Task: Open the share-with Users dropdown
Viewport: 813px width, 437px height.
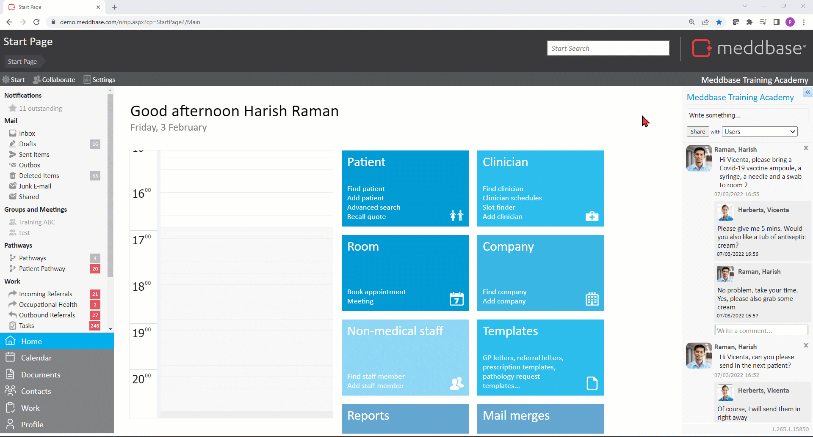Action: click(759, 132)
